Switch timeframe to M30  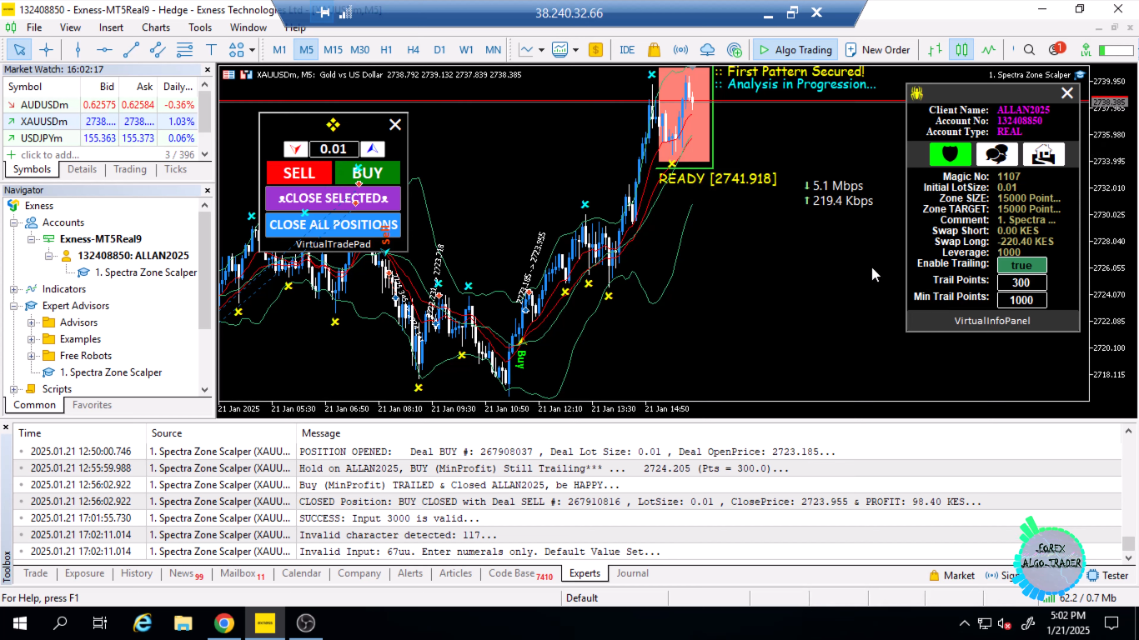[x=359, y=50]
